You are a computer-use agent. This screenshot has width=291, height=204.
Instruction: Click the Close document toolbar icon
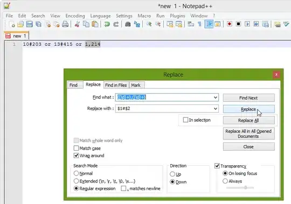(48, 24)
